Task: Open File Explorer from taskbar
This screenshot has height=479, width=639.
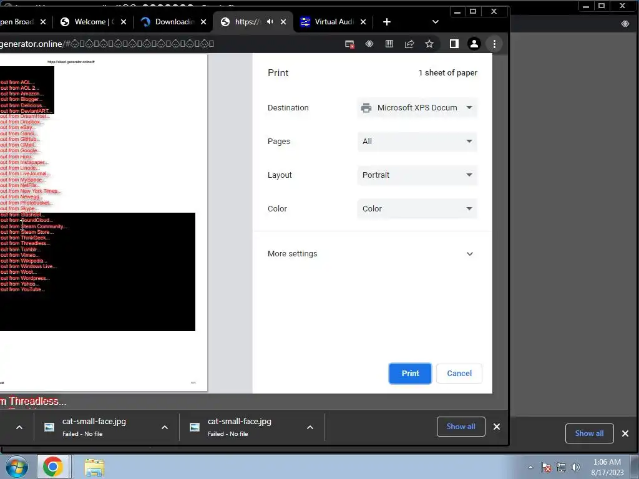Action: tap(94, 467)
